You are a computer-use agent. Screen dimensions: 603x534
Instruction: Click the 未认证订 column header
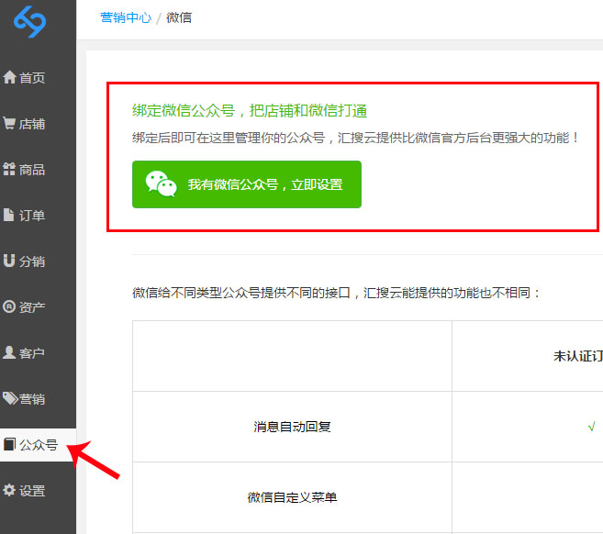coord(577,357)
